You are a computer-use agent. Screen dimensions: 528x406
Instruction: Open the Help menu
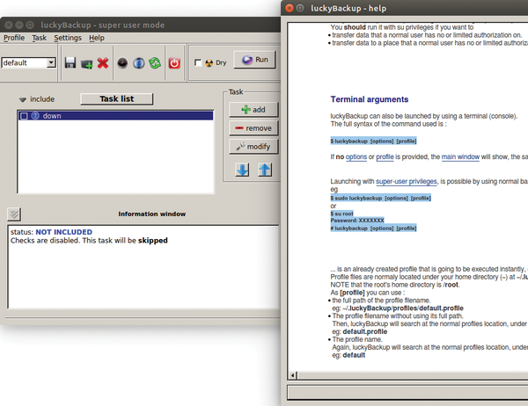[x=97, y=38]
